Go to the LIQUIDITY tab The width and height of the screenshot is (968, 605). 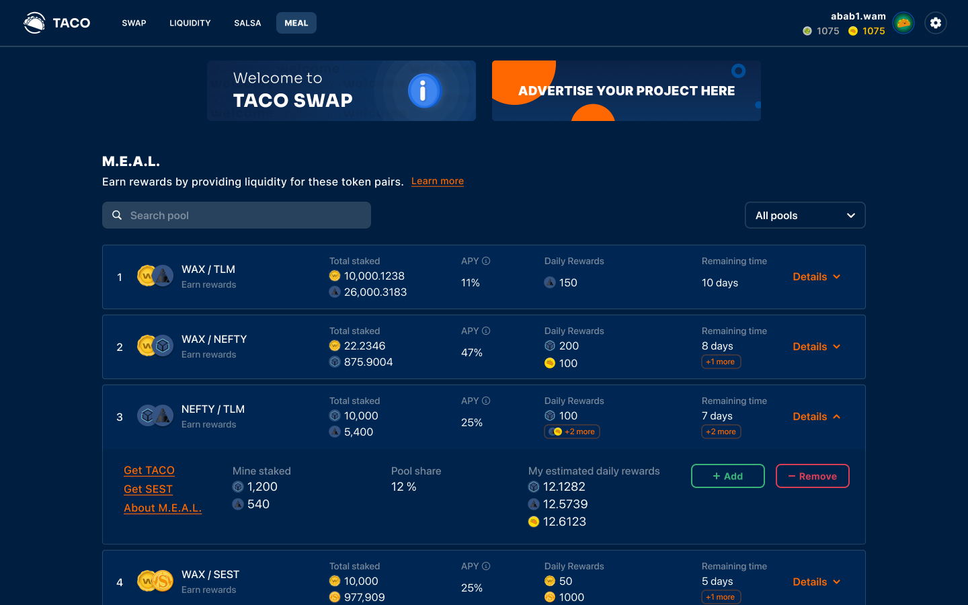pyautogui.click(x=190, y=23)
